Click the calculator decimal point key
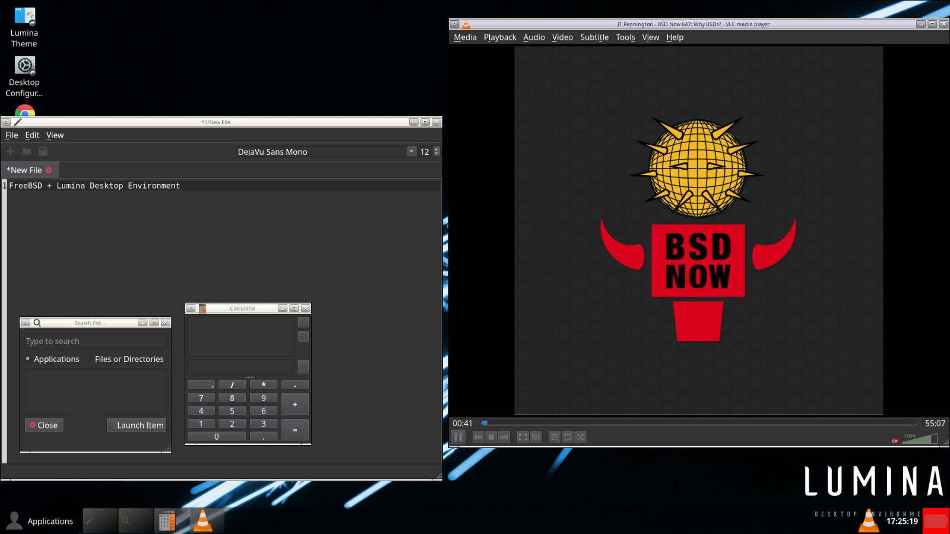The height and width of the screenshot is (534, 950). (x=264, y=436)
